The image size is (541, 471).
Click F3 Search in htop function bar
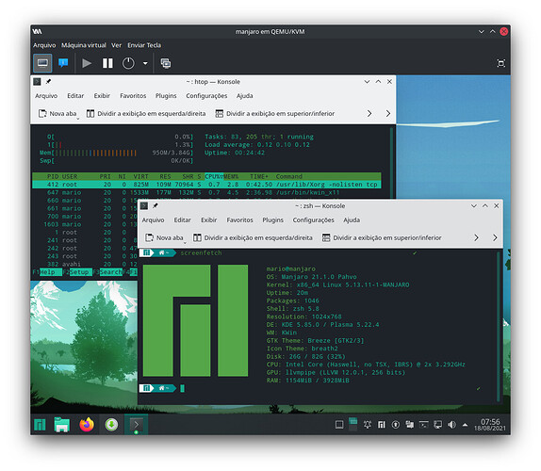point(107,272)
